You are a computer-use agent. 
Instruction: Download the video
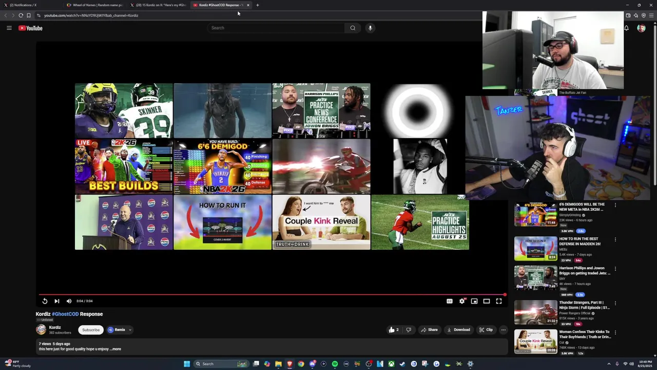(458, 330)
